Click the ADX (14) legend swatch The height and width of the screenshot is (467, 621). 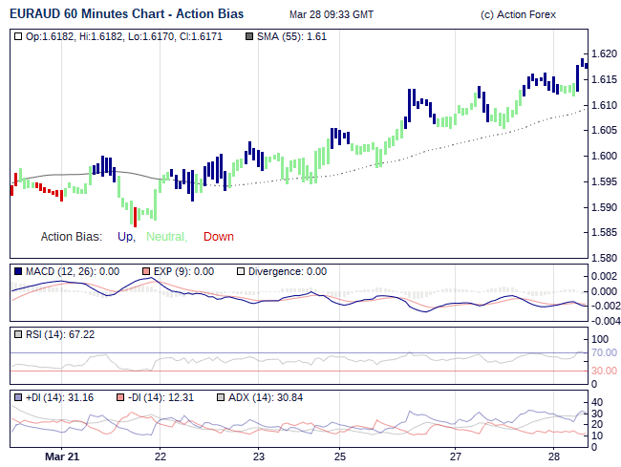click(221, 397)
